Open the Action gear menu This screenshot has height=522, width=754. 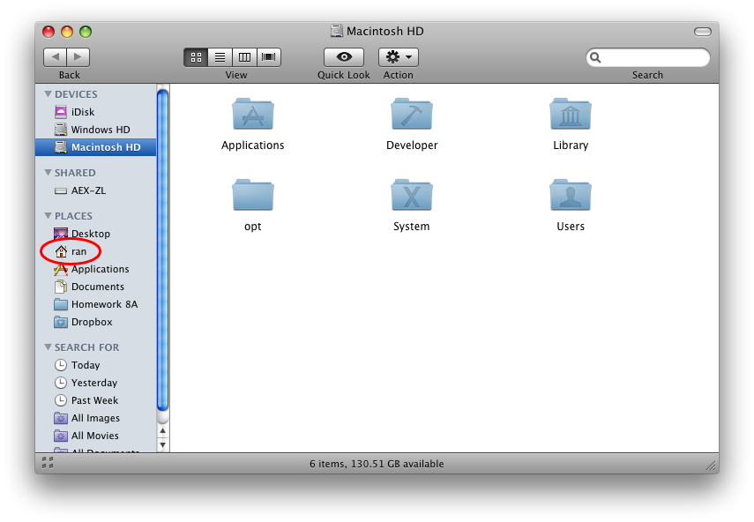coord(398,57)
